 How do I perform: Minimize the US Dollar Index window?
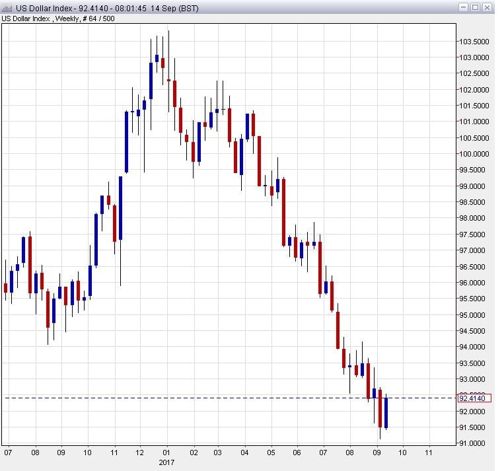[464, 7]
